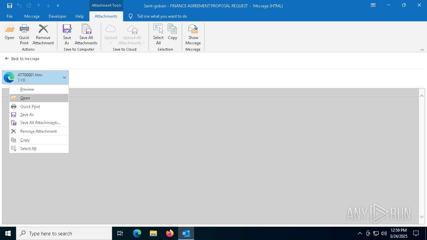Screen dimensions: 427x240
Task: Choose Select All from context menu
Action: pos(39,149)
